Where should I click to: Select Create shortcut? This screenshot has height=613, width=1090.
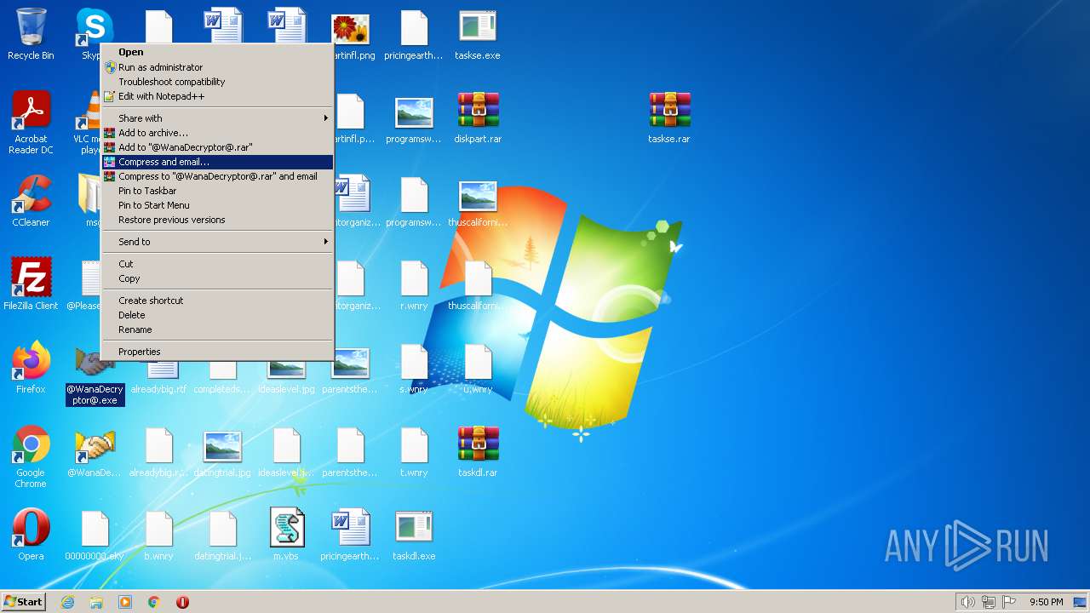coord(217,301)
